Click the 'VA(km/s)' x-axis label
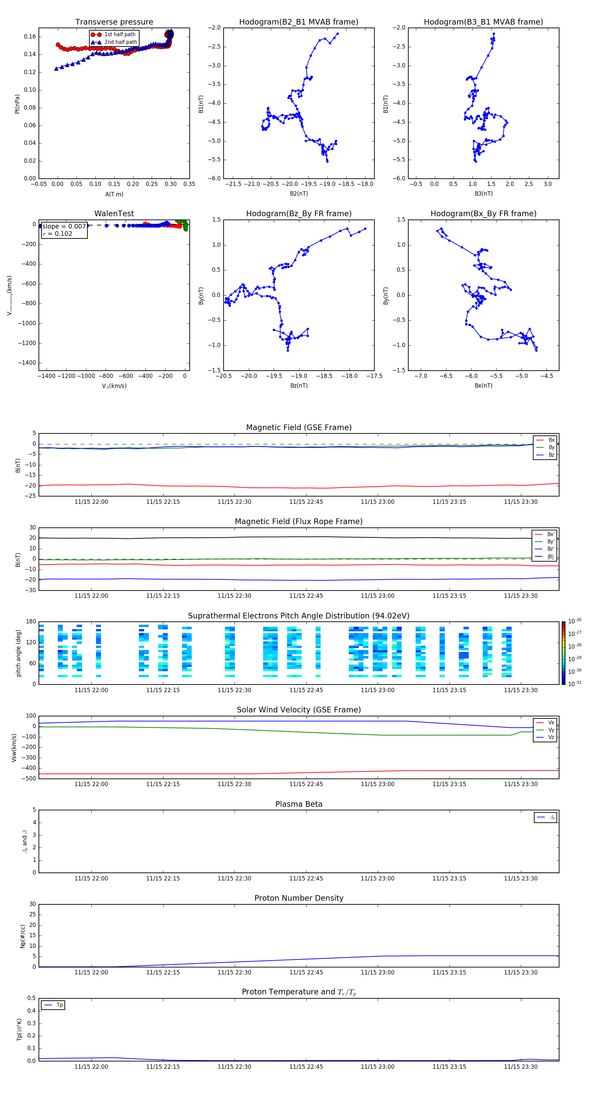Image resolution: width=598 pixels, height=1096 pixels. (114, 386)
